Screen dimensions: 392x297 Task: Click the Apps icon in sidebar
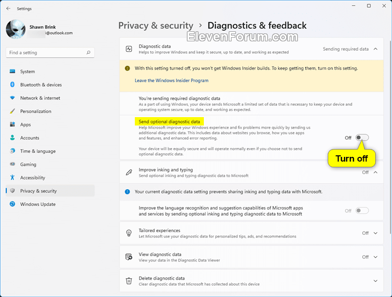point(12,124)
